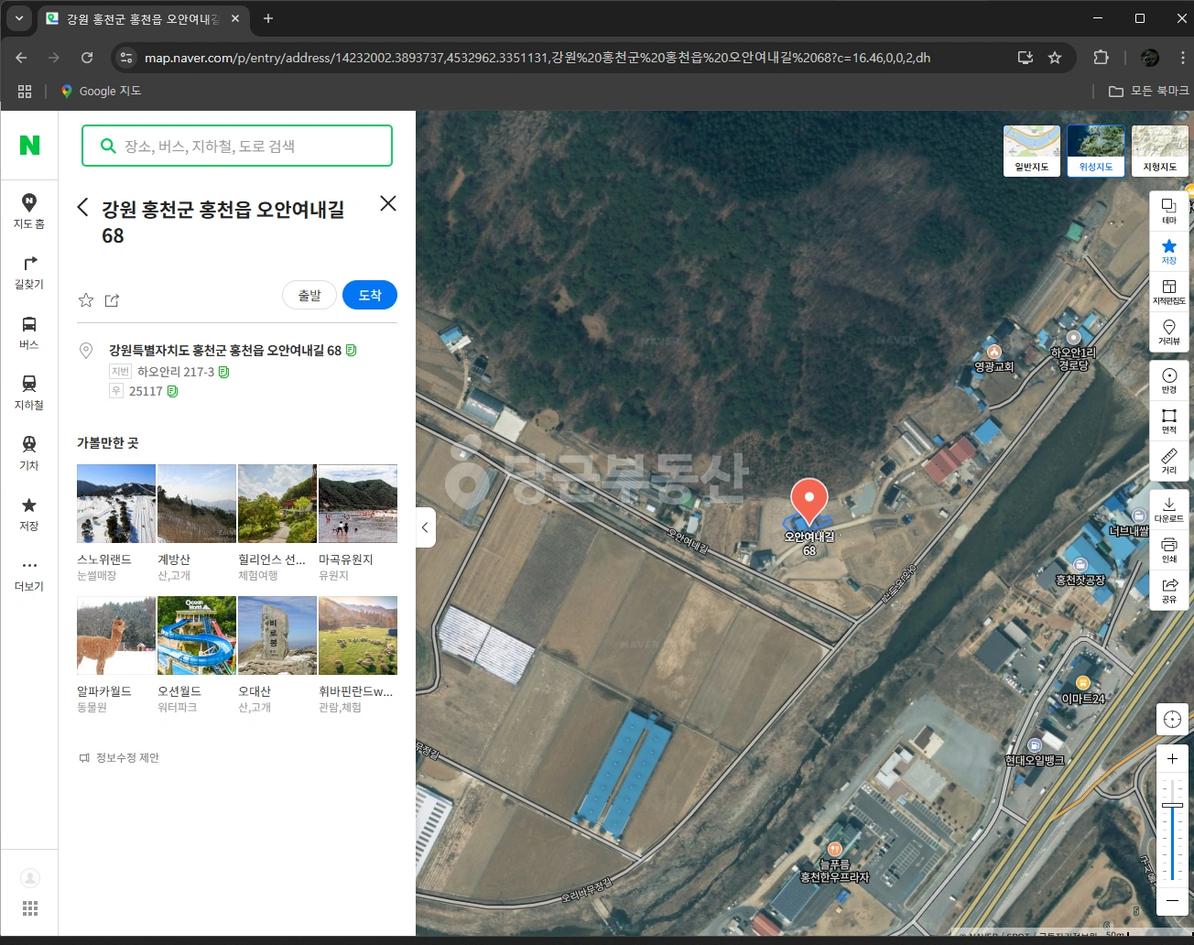Choose the 면적 area measuring tool
This screenshot has height=945, width=1194.
point(1169,421)
